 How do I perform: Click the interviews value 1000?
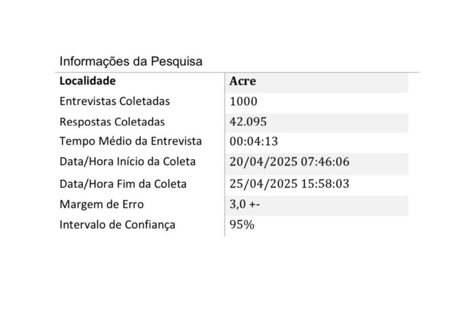[243, 102]
